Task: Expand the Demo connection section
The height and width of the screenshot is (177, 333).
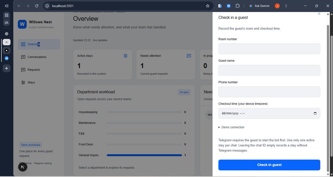Action: (231, 127)
